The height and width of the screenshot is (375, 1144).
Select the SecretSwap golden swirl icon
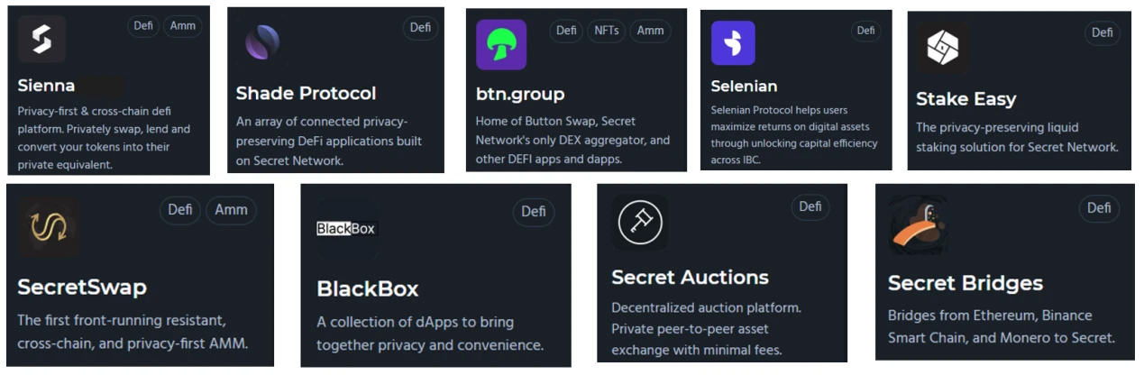pyautogui.click(x=48, y=228)
